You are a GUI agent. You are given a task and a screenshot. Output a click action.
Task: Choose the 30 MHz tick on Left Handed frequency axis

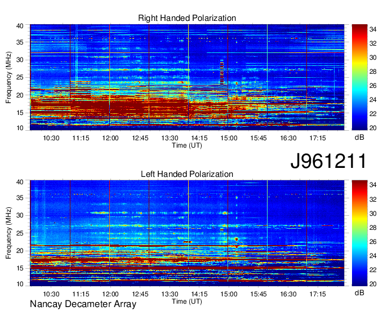click(x=20, y=215)
